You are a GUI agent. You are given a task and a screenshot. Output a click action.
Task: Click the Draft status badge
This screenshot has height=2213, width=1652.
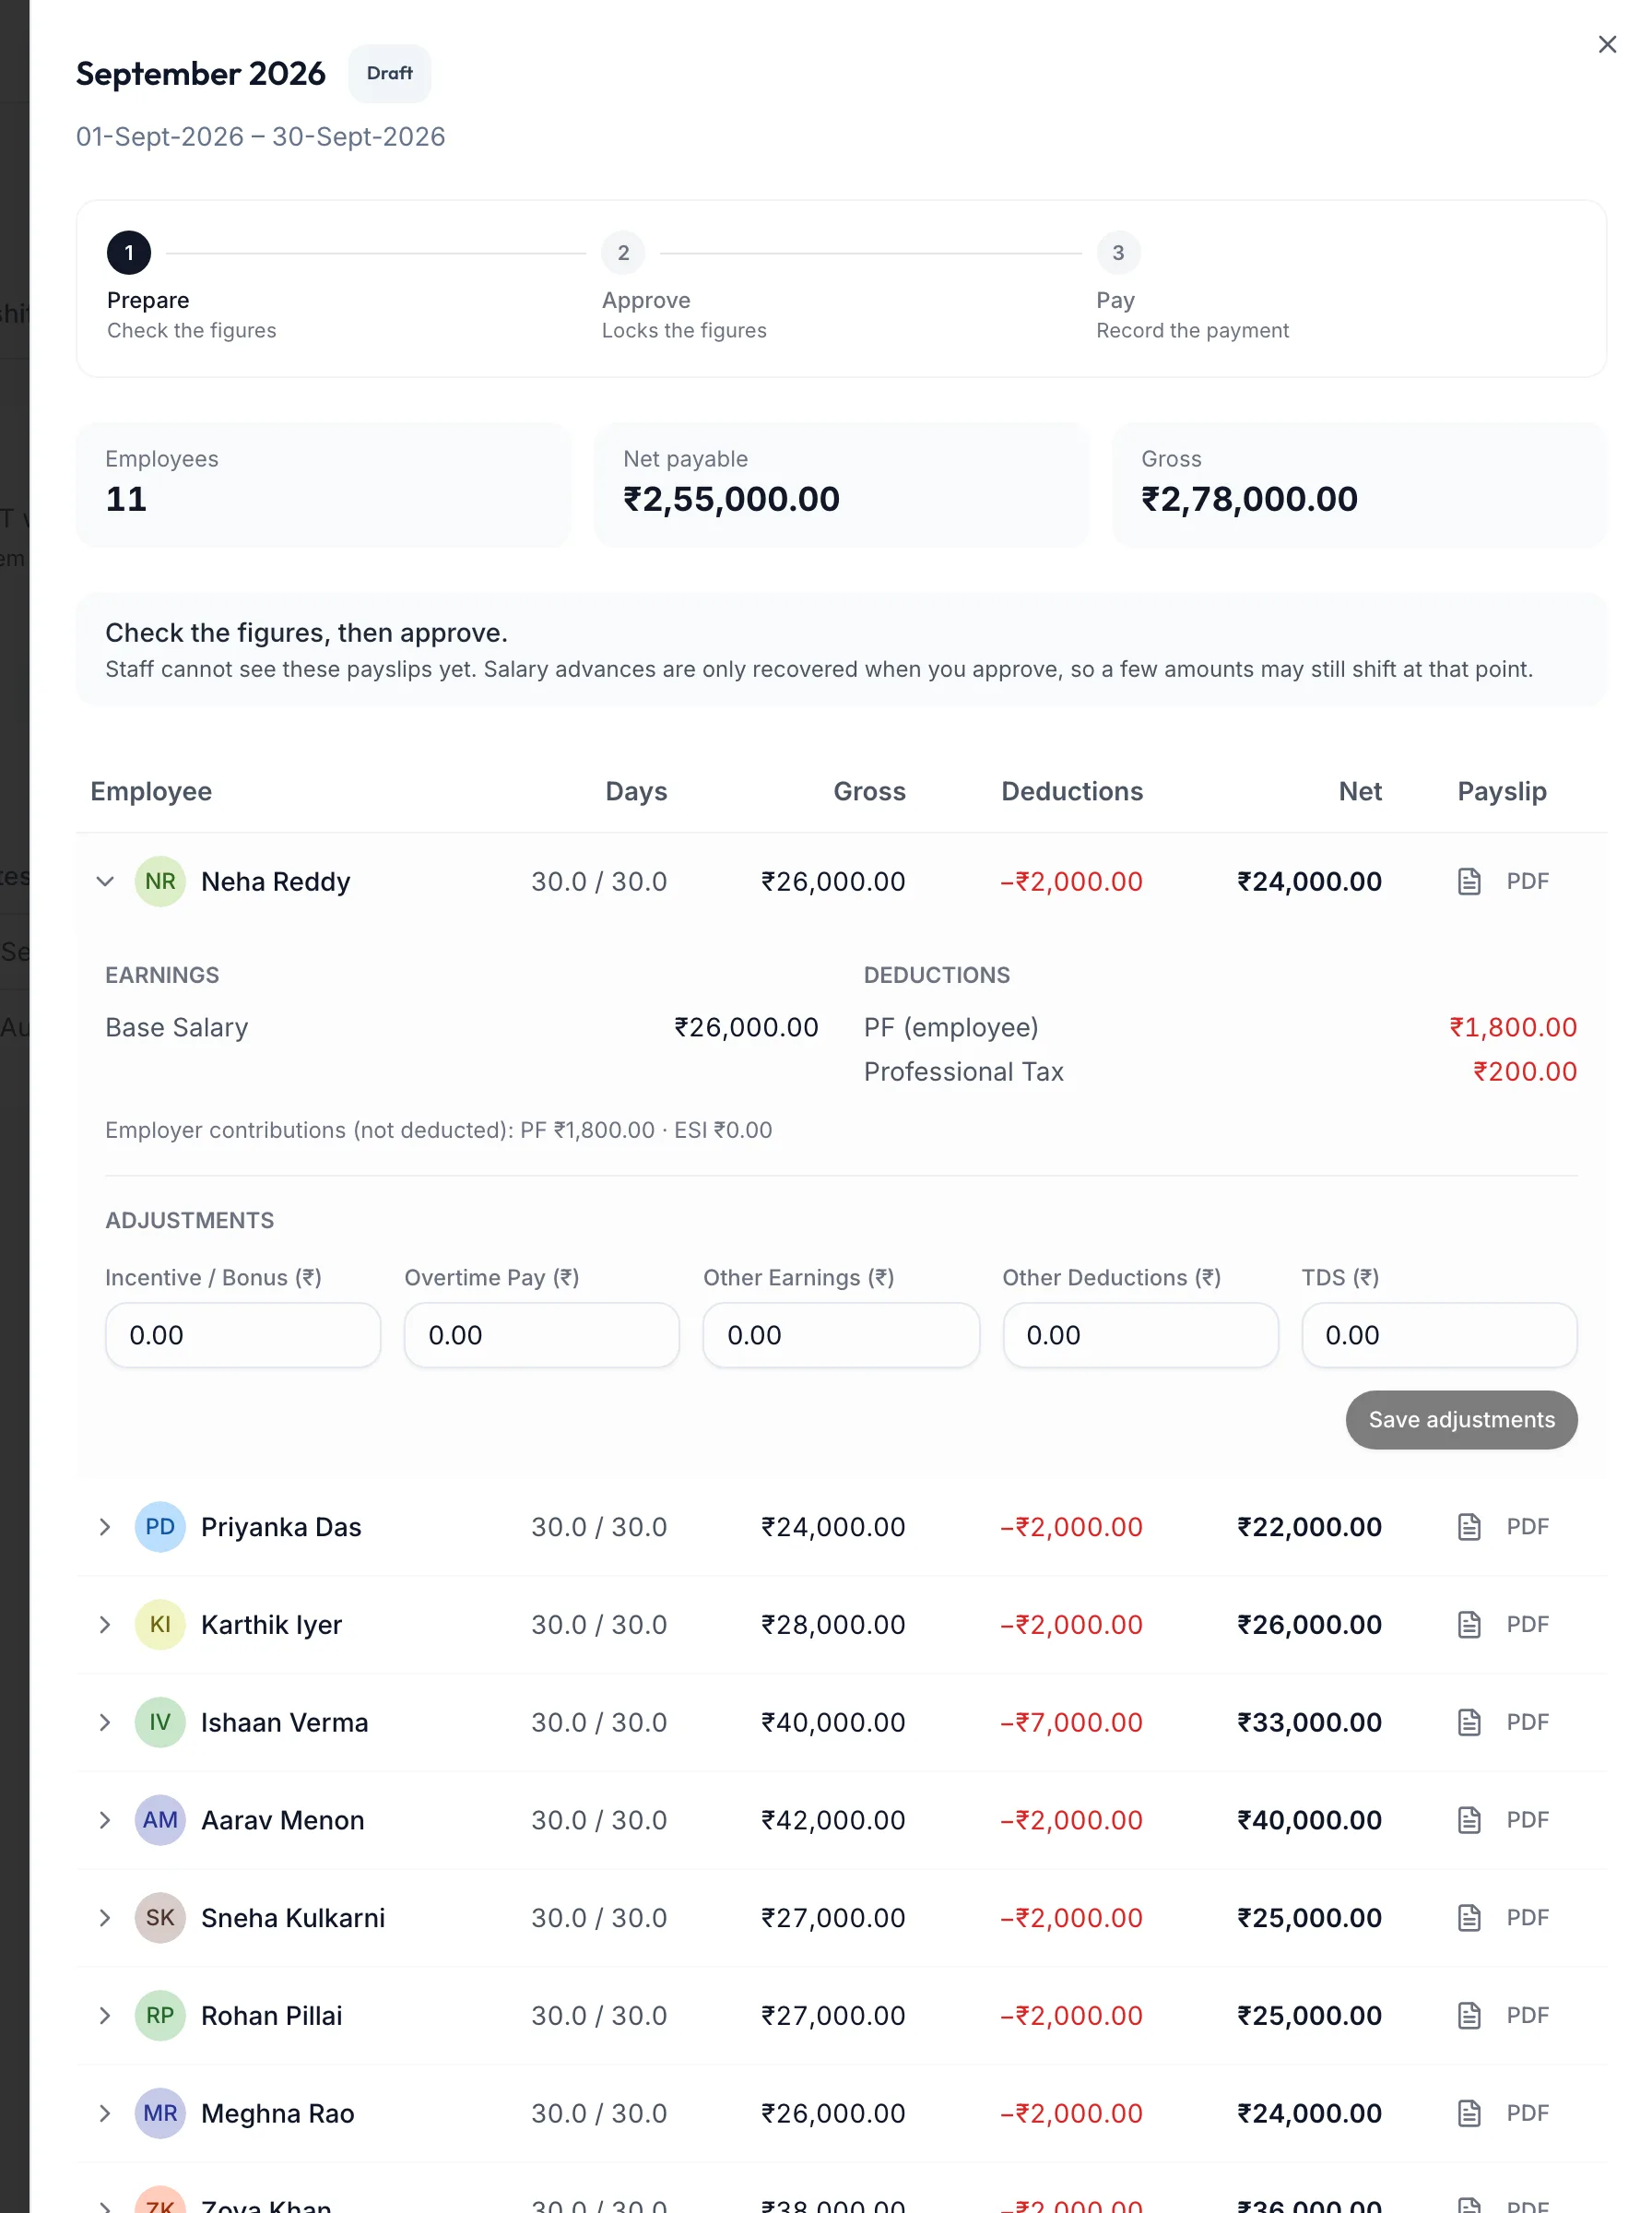coord(389,73)
